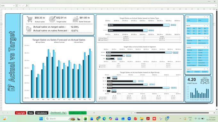Image resolution: width=218 pixels, height=122 pixels.
Task: Select Standard in the Segment slicer
Action: coord(205,72)
